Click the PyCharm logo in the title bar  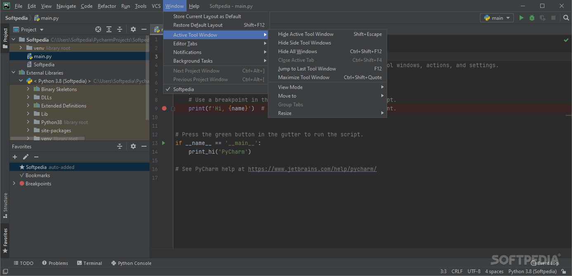[x=7, y=6]
